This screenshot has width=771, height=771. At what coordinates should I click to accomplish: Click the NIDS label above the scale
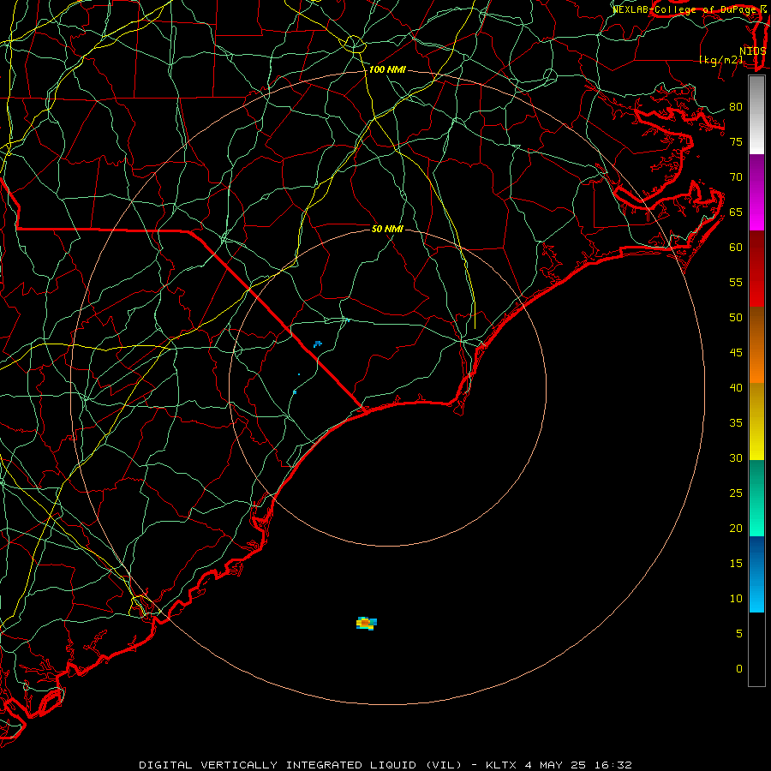coord(753,51)
